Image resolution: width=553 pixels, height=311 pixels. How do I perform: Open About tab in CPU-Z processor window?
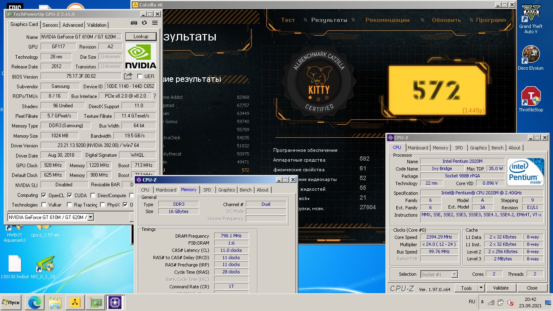[515, 148]
